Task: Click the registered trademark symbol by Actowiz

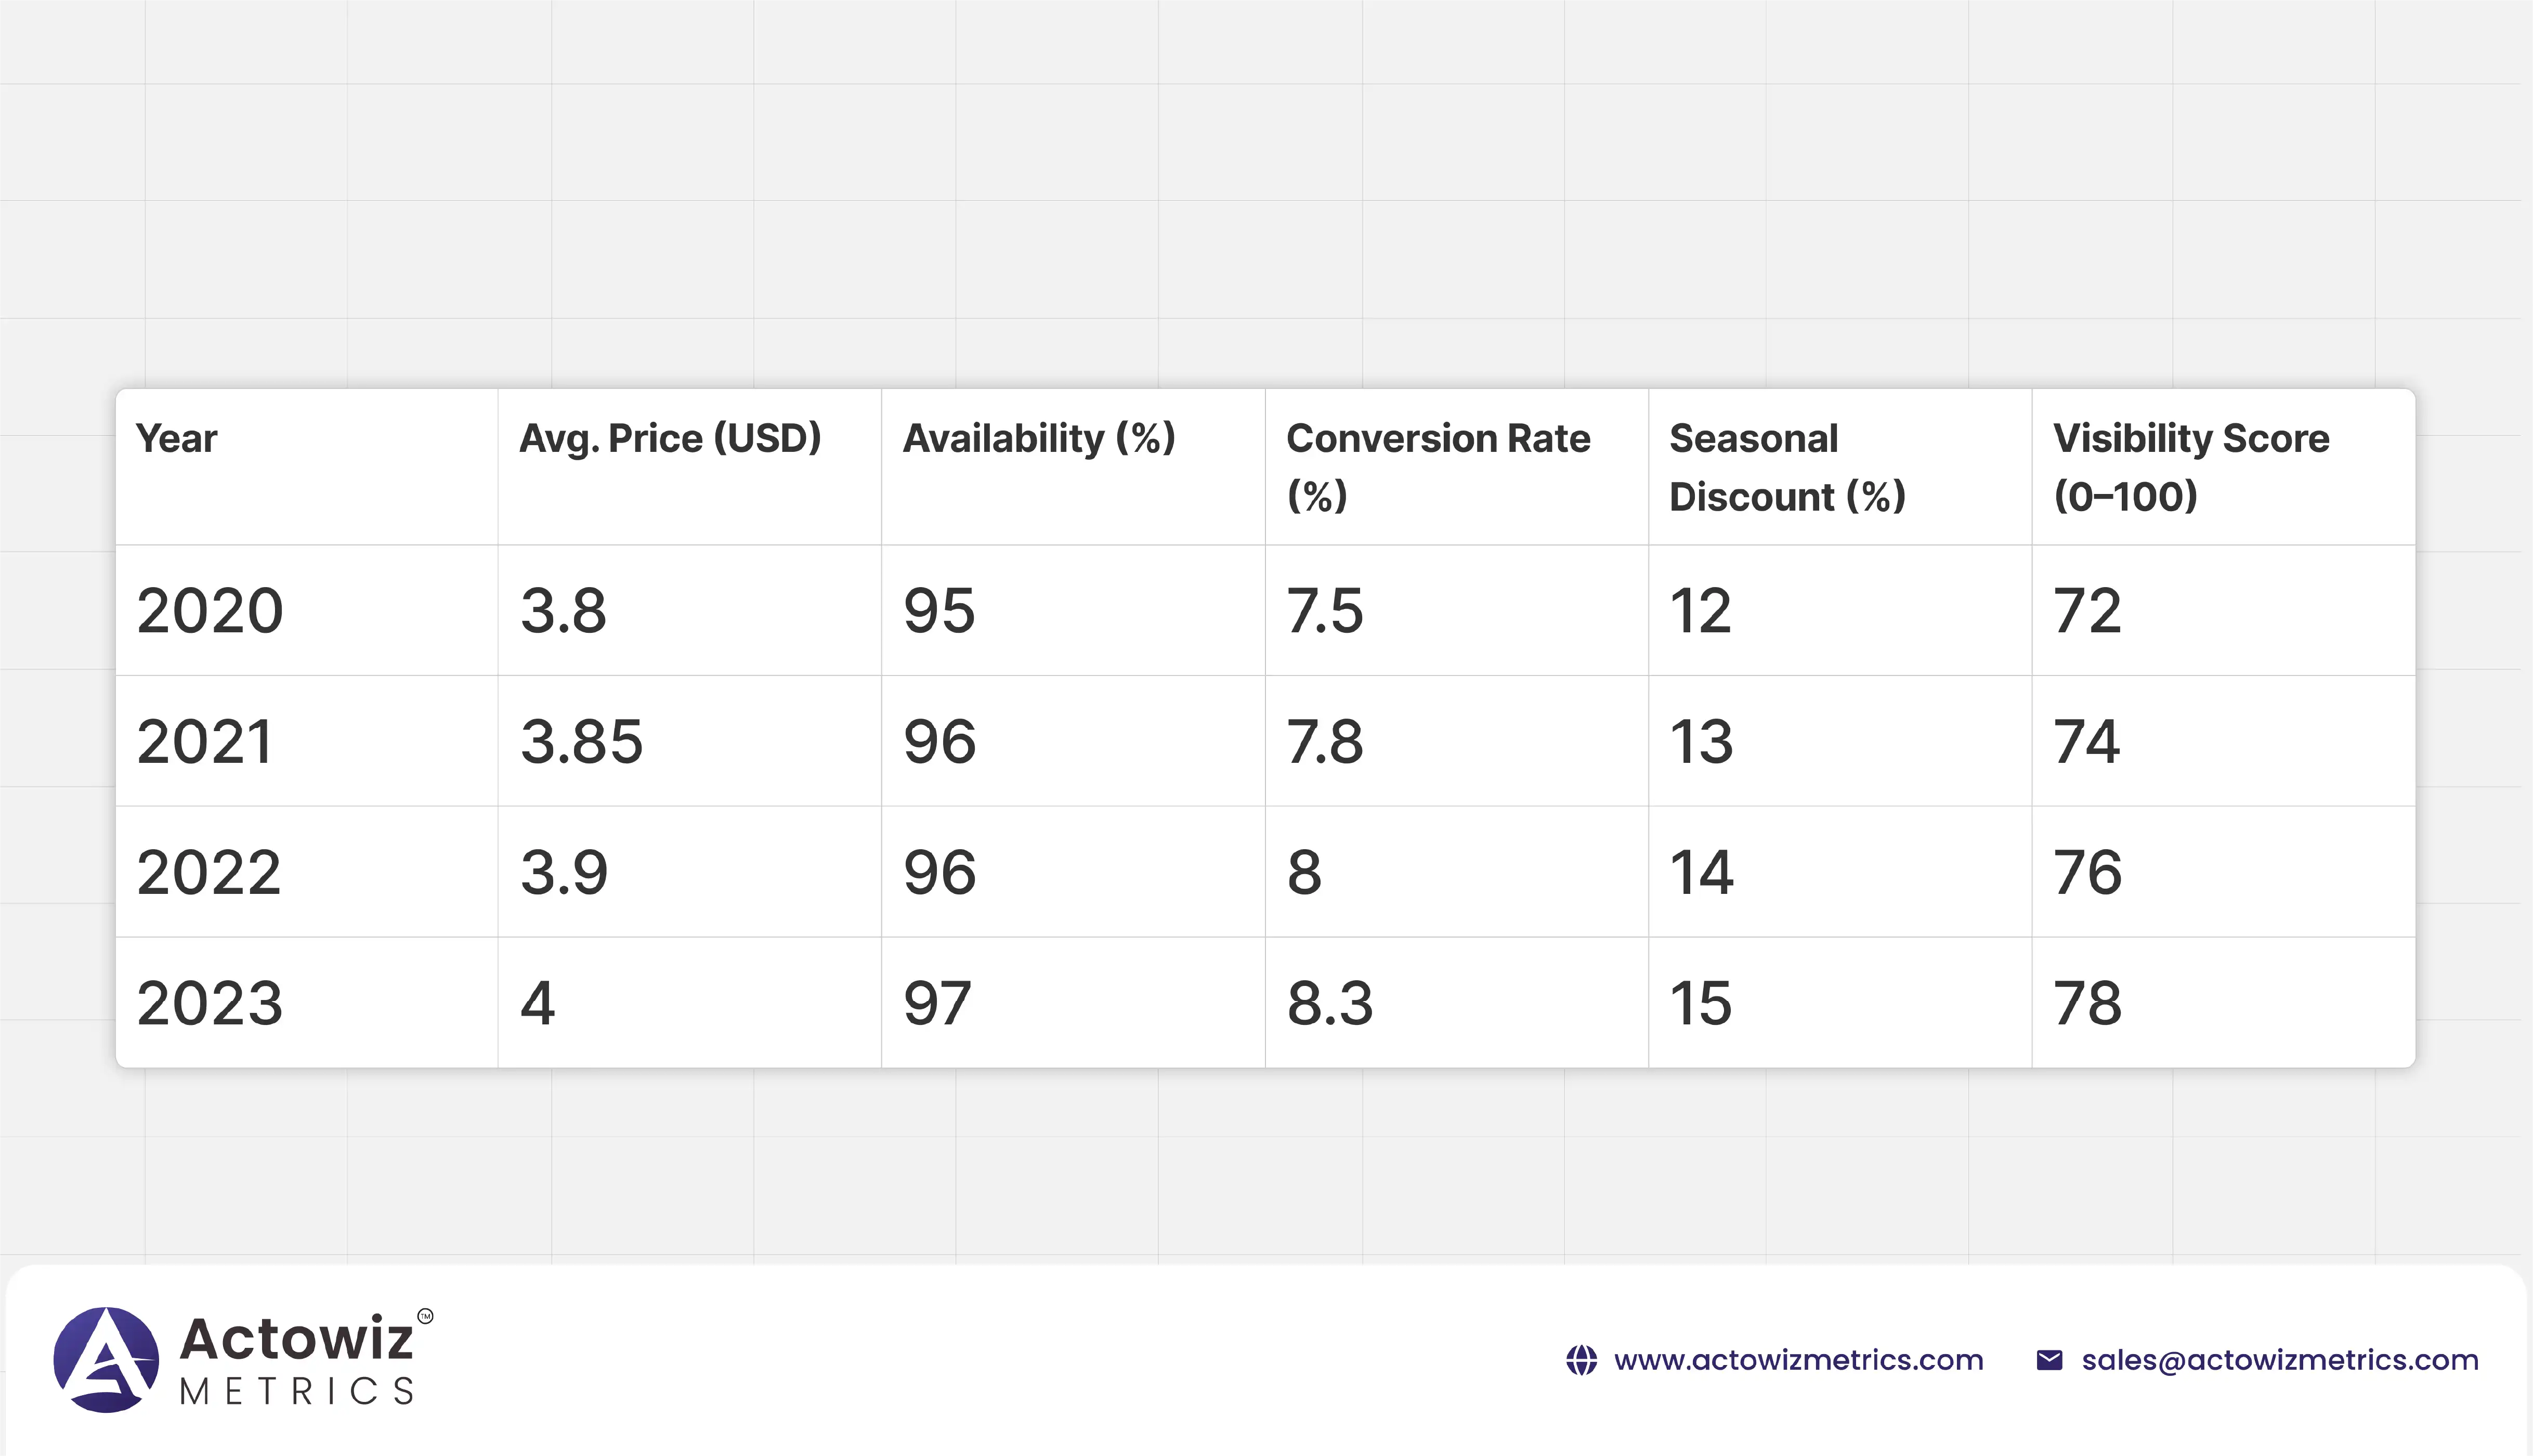Action: 426,1316
